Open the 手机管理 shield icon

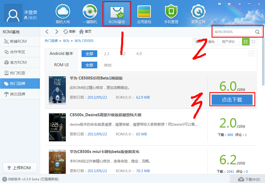pos(171,14)
